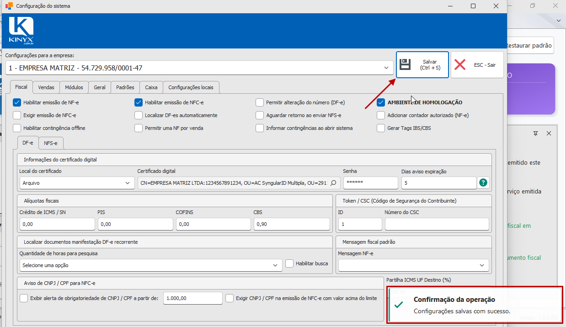The width and height of the screenshot is (566, 327).
Task: Enable Exibir alerta de obrigatoriedade de CNPJ / CPF
Action: pos(24,298)
